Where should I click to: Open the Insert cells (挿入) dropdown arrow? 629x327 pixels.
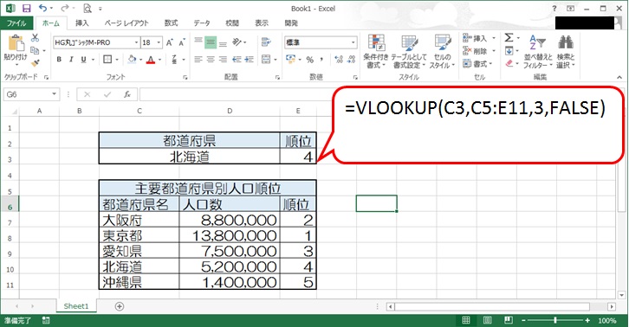point(494,38)
